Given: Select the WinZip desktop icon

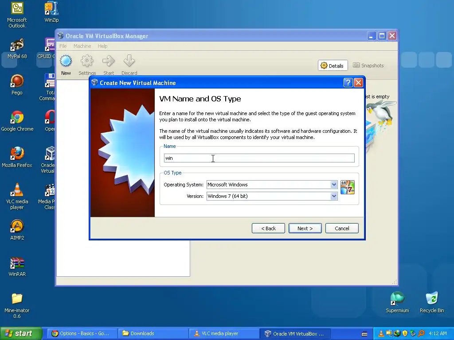Looking at the screenshot, I should click(x=51, y=12).
